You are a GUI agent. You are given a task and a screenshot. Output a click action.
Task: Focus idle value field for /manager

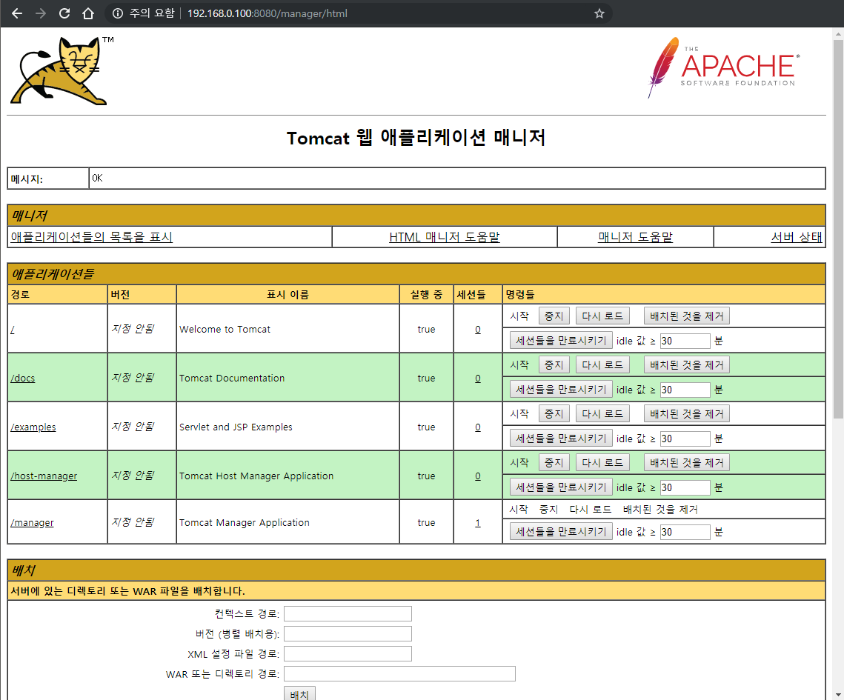685,532
